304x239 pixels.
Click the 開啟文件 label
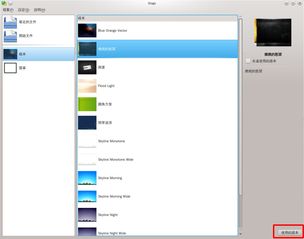(26, 36)
